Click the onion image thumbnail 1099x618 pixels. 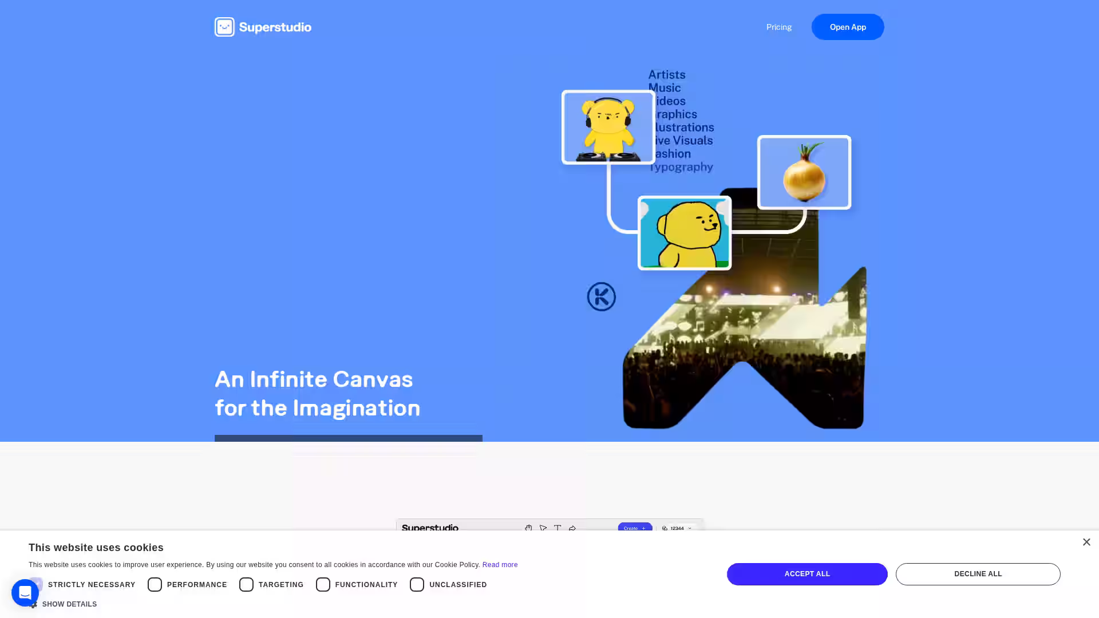point(804,172)
